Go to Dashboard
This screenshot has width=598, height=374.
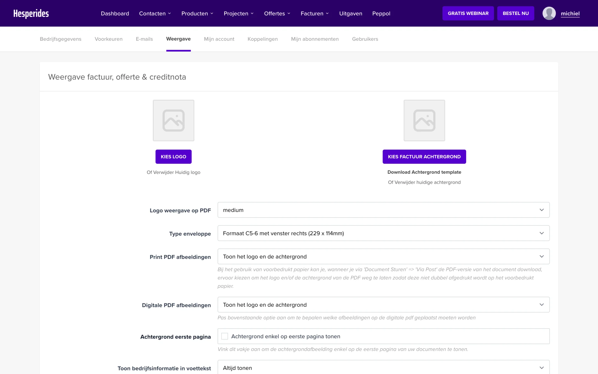[115, 13]
